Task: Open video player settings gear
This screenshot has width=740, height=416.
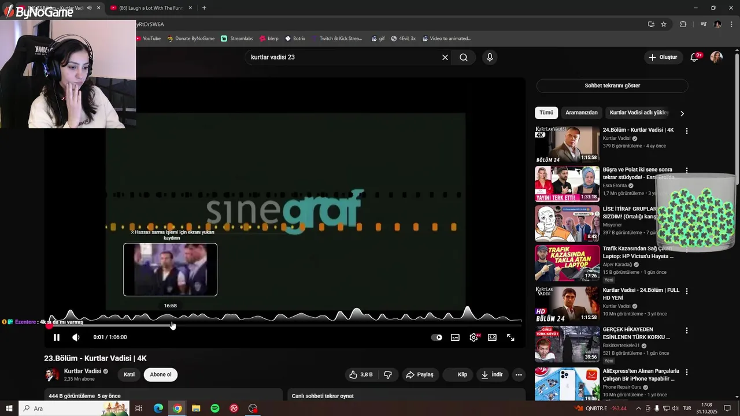Action: [x=474, y=337]
